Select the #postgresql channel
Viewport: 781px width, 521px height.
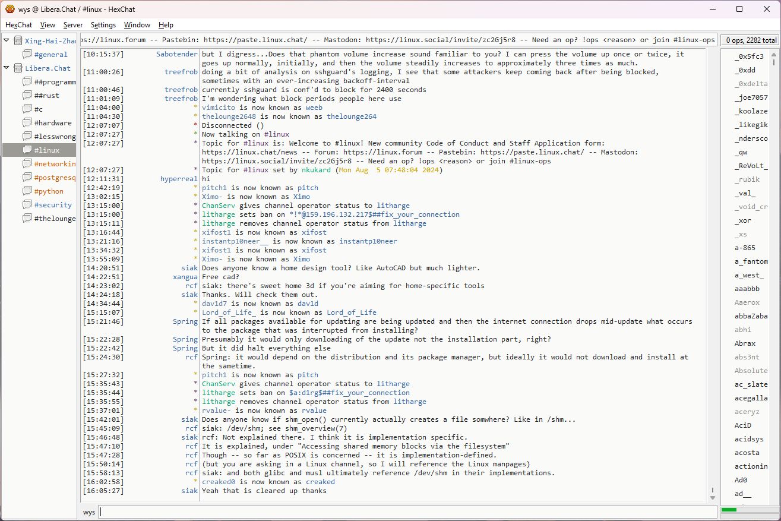tap(55, 178)
